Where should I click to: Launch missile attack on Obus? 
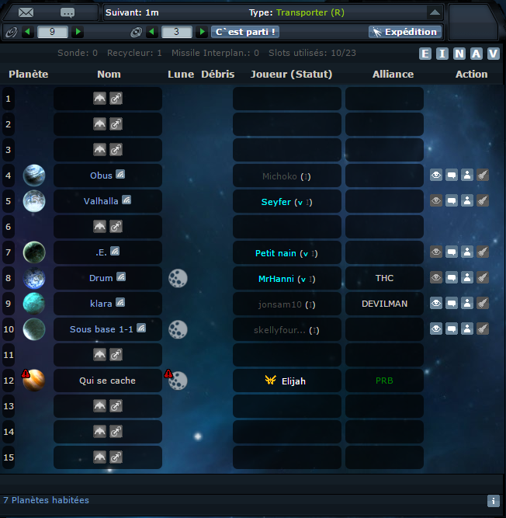[483, 175]
